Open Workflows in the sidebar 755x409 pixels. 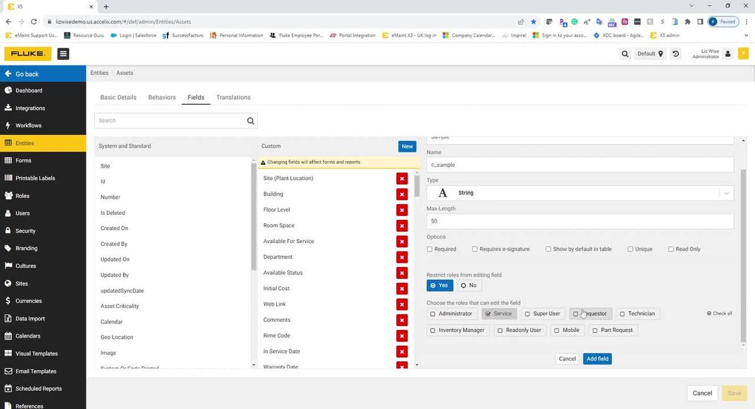(43, 125)
